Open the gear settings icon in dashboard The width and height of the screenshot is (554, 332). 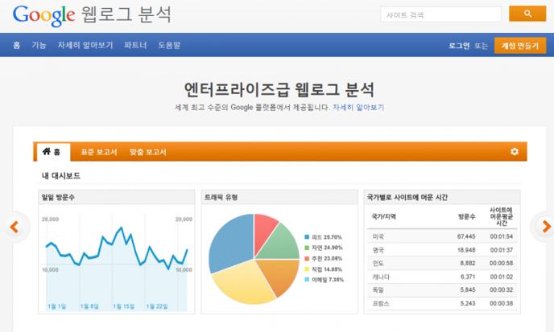point(515,152)
